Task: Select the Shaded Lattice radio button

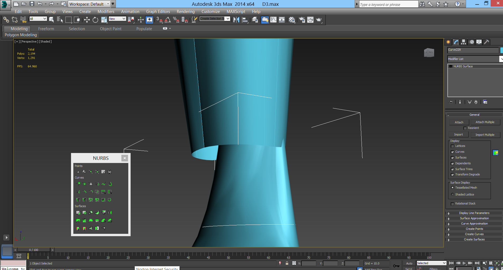Action: pyautogui.click(x=452, y=194)
